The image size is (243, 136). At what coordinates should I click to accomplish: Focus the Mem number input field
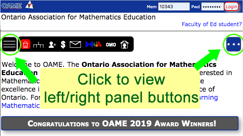coord(174,7)
